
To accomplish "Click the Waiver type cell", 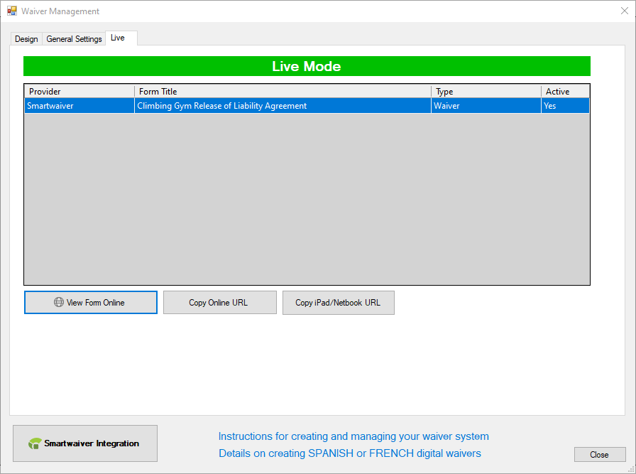I will click(x=486, y=106).
